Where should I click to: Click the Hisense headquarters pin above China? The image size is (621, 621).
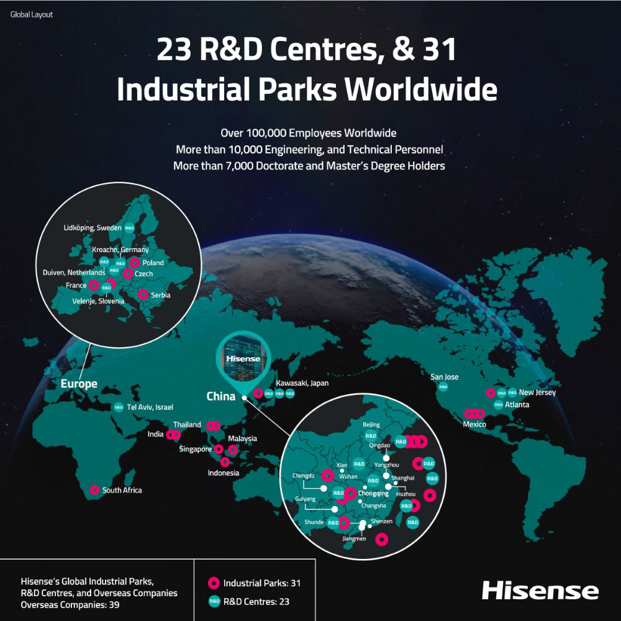(243, 361)
